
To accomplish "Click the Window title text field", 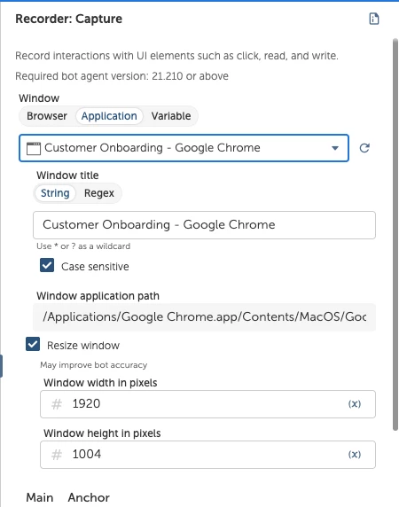I will 204,225.
